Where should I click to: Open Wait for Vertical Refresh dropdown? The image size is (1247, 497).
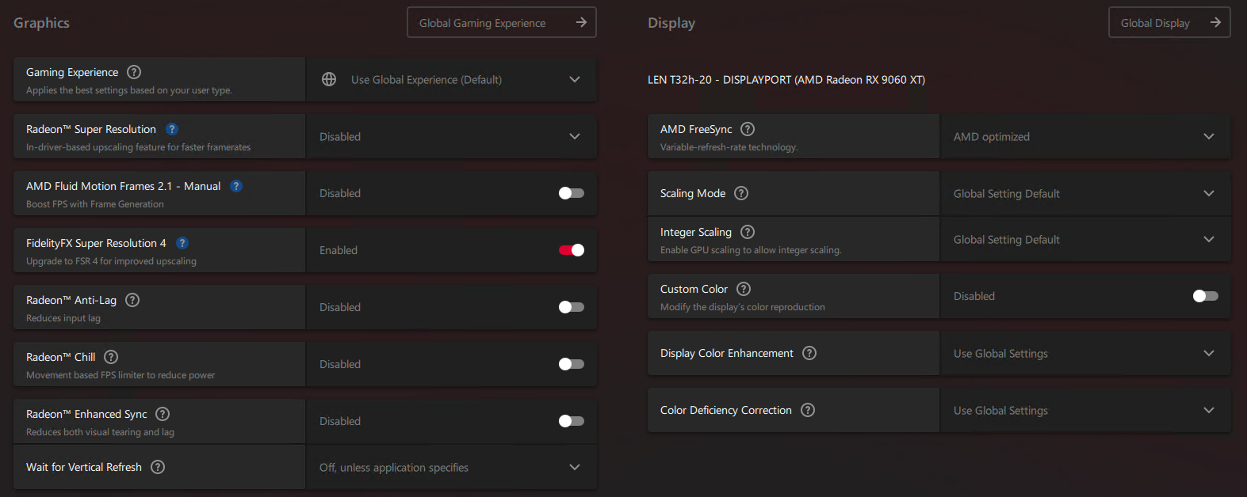click(x=451, y=467)
